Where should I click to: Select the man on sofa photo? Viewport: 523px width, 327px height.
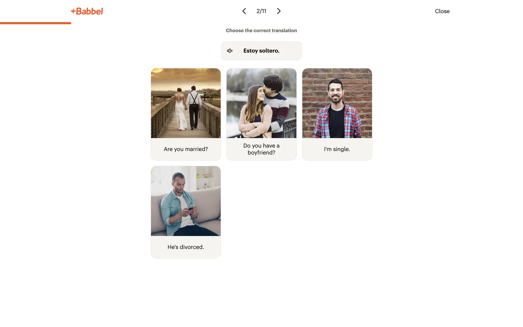(186, 201)
